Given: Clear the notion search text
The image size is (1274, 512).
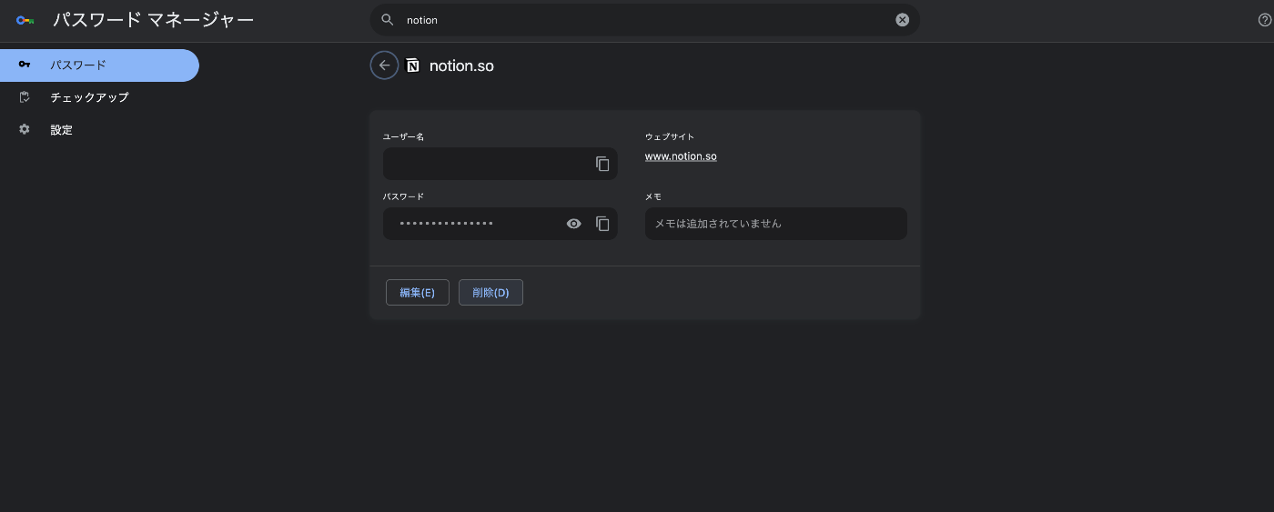Looking at the screenshot, I should [x=902, y=20].
